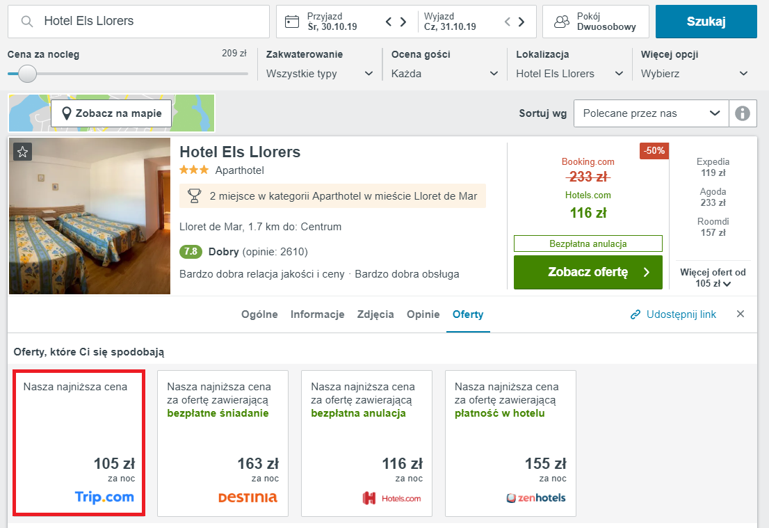This screenshot has height=528, width=769.
Task: Open Ocena gości filter dropdown
Action: tap(444, 74)
